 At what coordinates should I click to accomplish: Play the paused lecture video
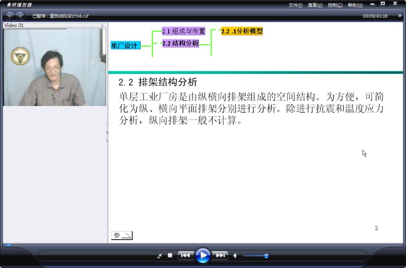tap(203, 255)
